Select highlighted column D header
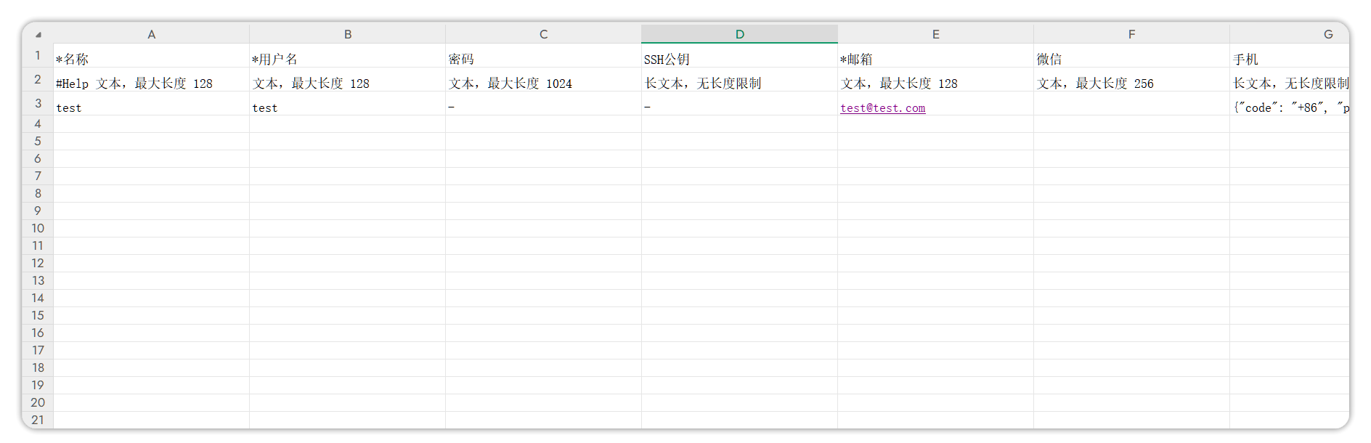The height and width of the screenshot is (443, 1371). 739,34
